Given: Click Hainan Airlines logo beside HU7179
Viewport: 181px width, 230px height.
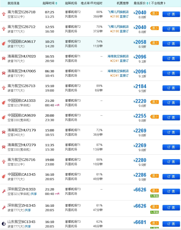Looking at the screenshot, I should coord(4,132).
